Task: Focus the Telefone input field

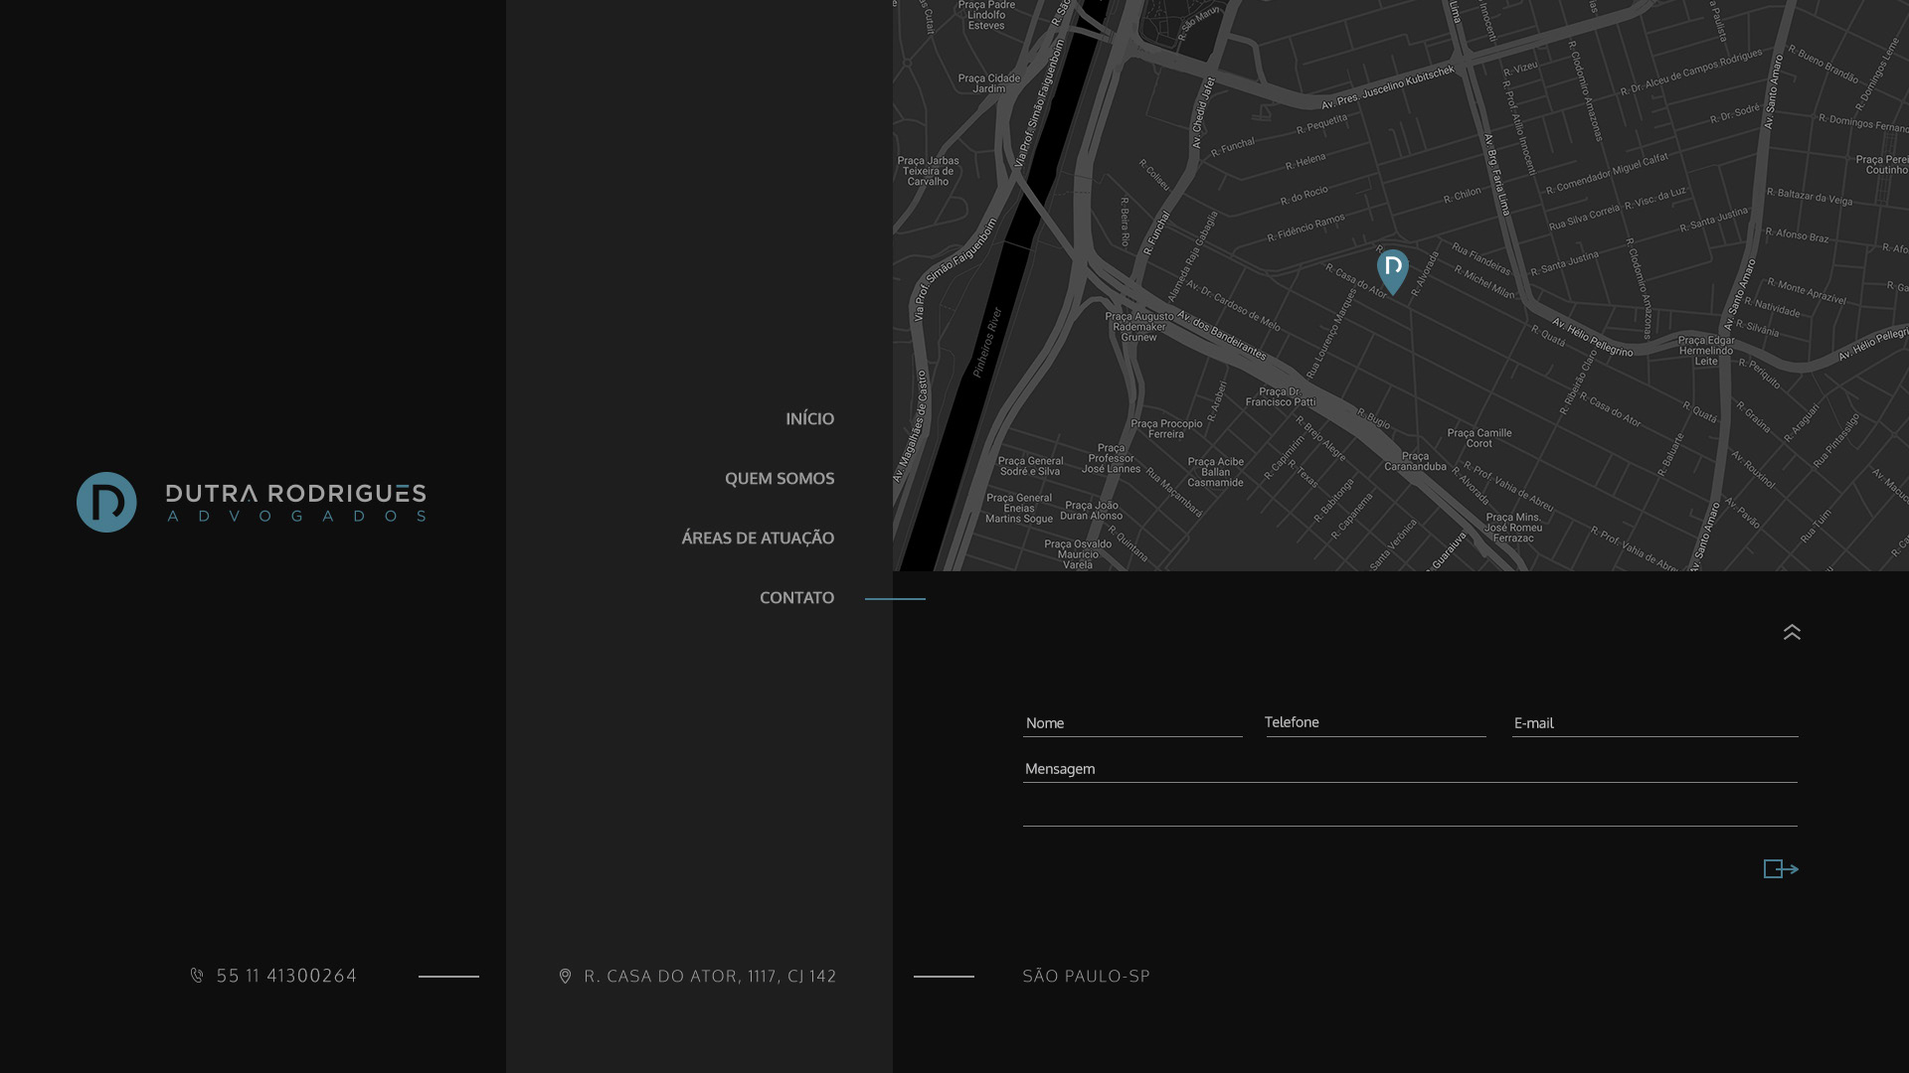Action: pos(1374,722)
